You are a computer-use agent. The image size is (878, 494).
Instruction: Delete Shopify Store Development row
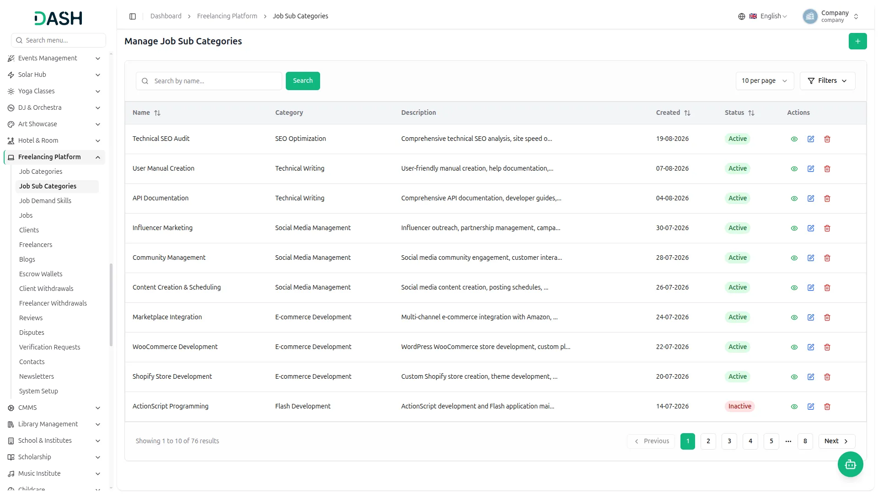[x=827, y=377]
